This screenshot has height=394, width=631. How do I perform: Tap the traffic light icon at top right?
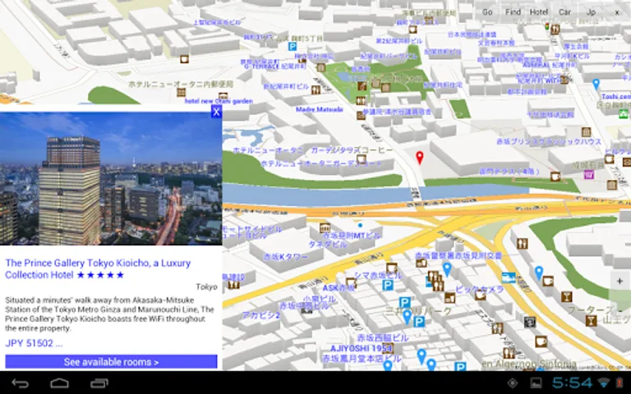[x=546, y=26]
